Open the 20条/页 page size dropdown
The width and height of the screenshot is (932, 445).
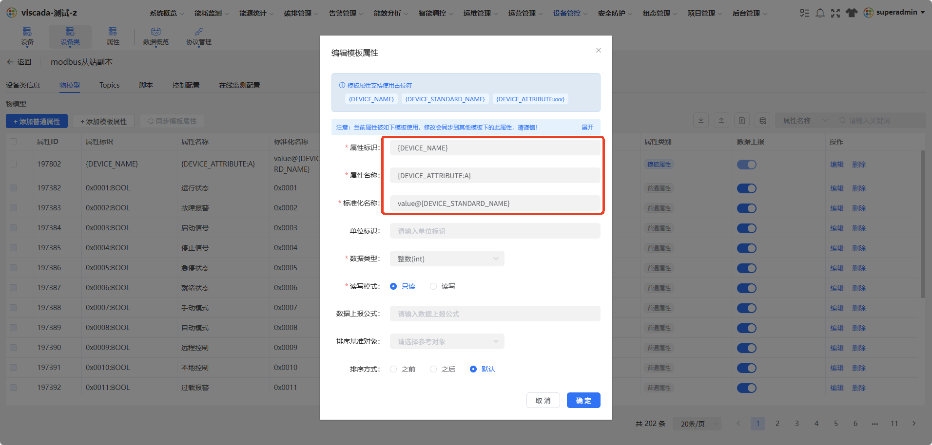click(x=697, y=424)
